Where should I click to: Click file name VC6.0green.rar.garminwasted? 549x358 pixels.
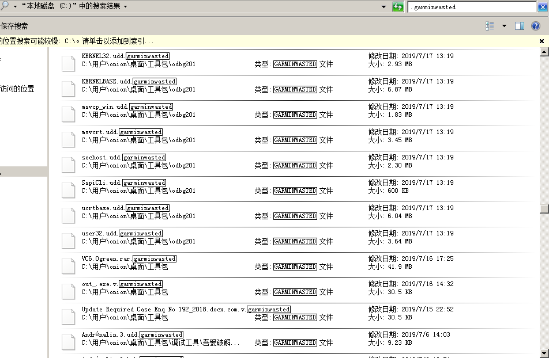click(129, 258)
